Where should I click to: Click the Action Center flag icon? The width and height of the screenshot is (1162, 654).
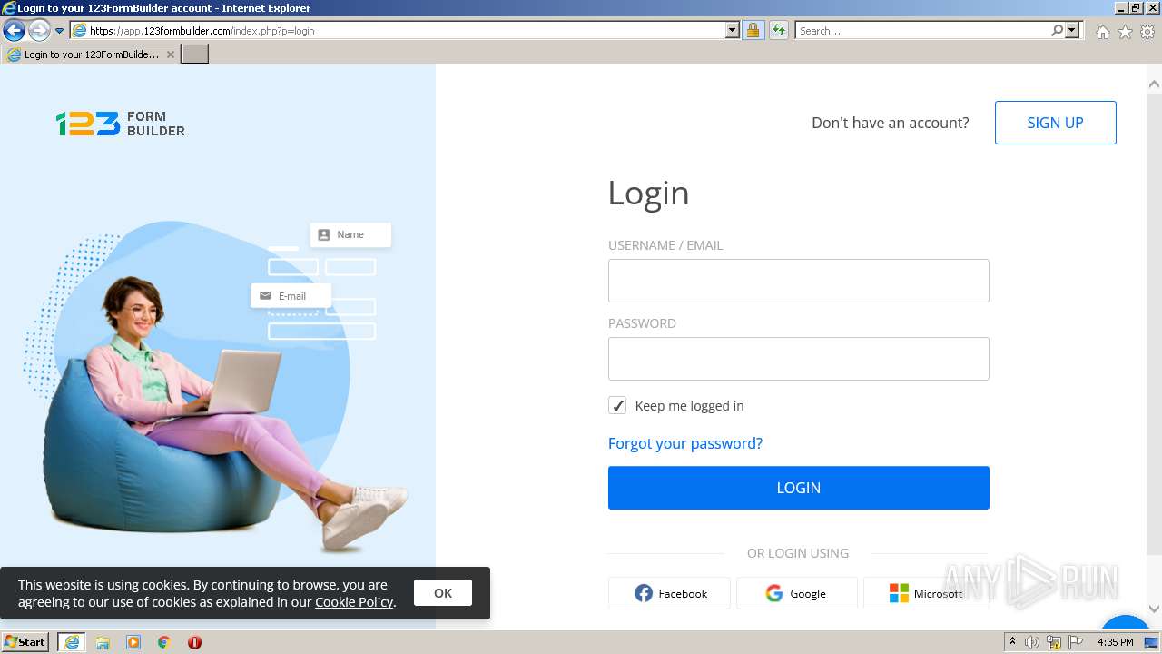pyautogui.click(x=1076, y=642)
